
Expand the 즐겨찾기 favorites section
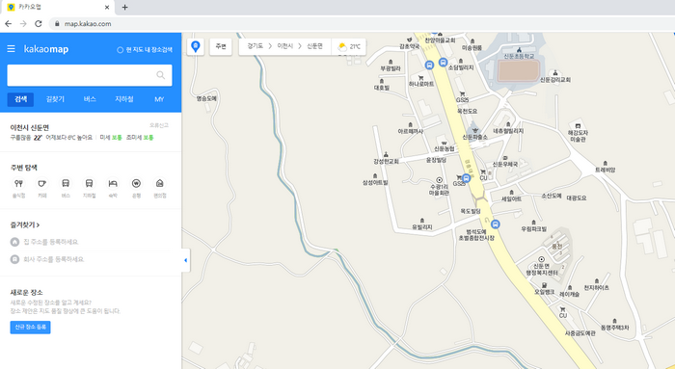25,224
